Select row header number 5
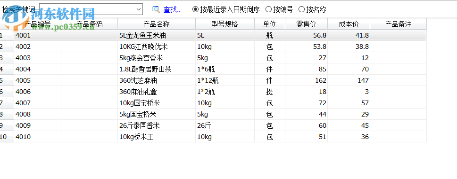This screenshot has height=179, width=457. point(7,80)
